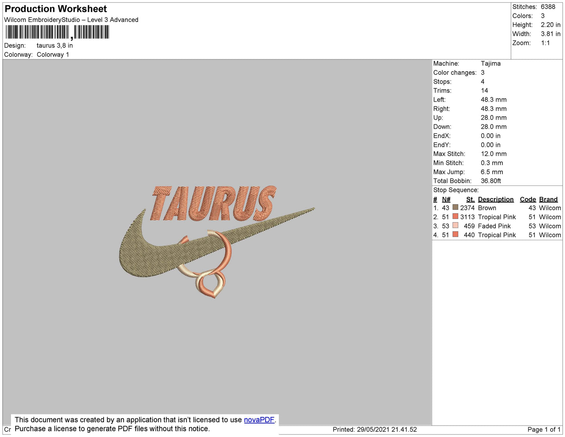Click the Stitches value 6388
Viewport: 565px width, 437px height.
click(x=548, y=7)
